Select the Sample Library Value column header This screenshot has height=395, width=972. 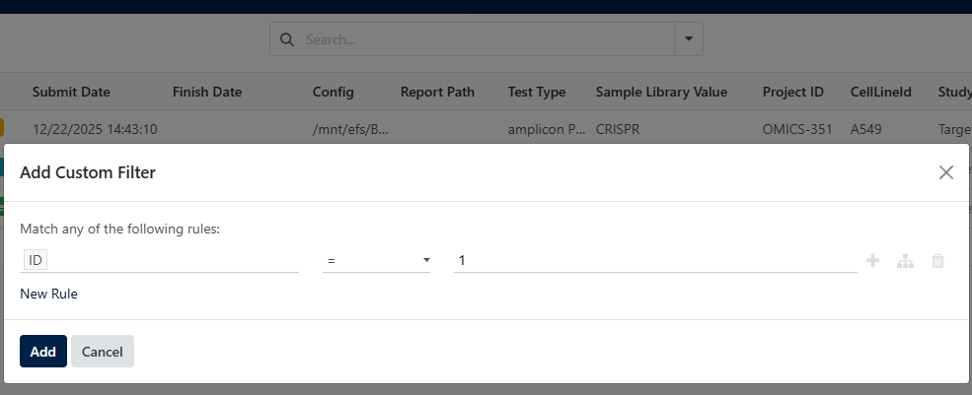(661, 93)
